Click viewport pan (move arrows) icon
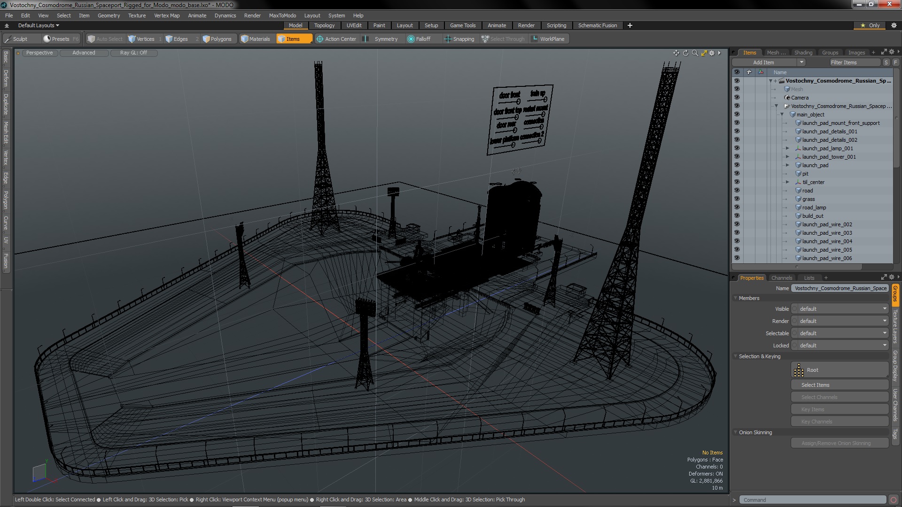This screenshot has width=902, height=507. pyautogui.click(x=676, y=53)
